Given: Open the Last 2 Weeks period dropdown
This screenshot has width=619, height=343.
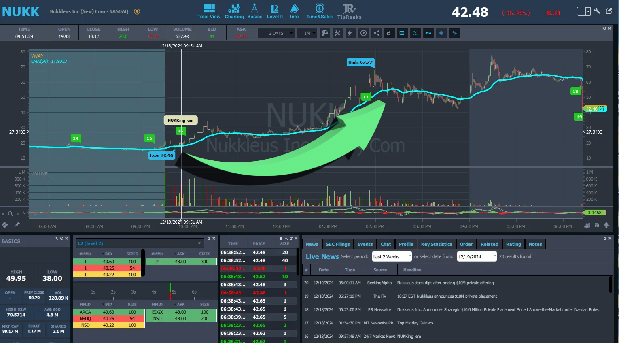Looking at the screenshot, I should click(x=392, y=256).
